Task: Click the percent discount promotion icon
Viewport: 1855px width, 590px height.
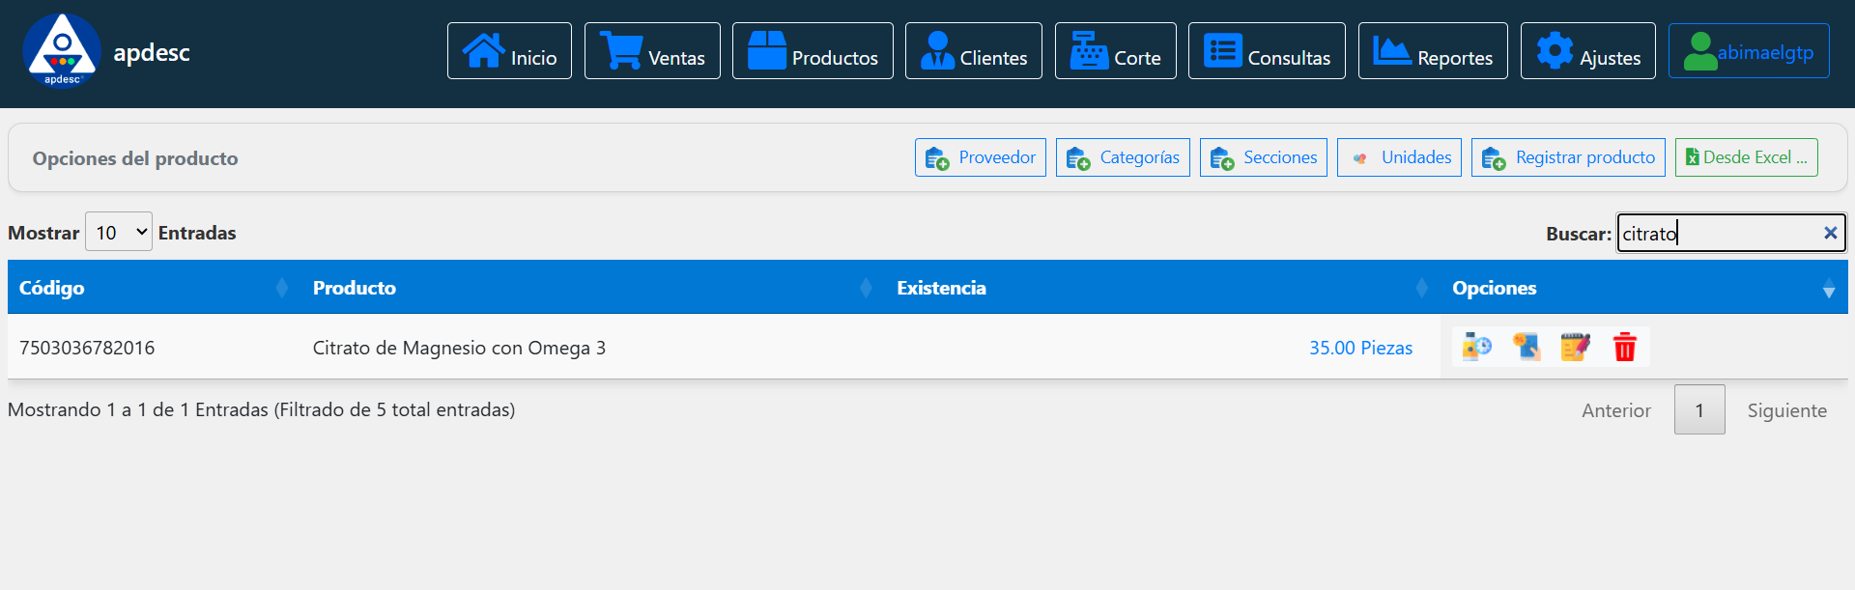Action: tap(1527, 346)
